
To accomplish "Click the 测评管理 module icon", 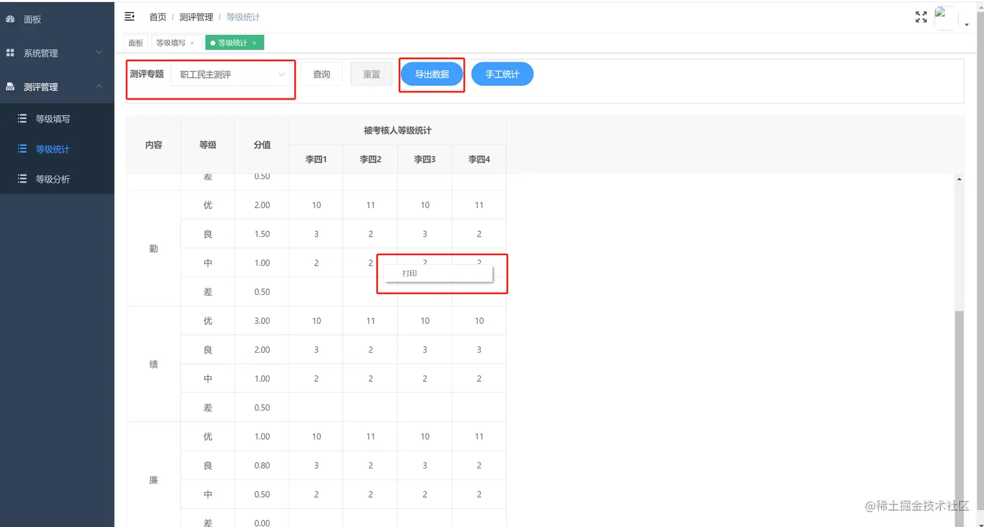I will pos(9,86).
